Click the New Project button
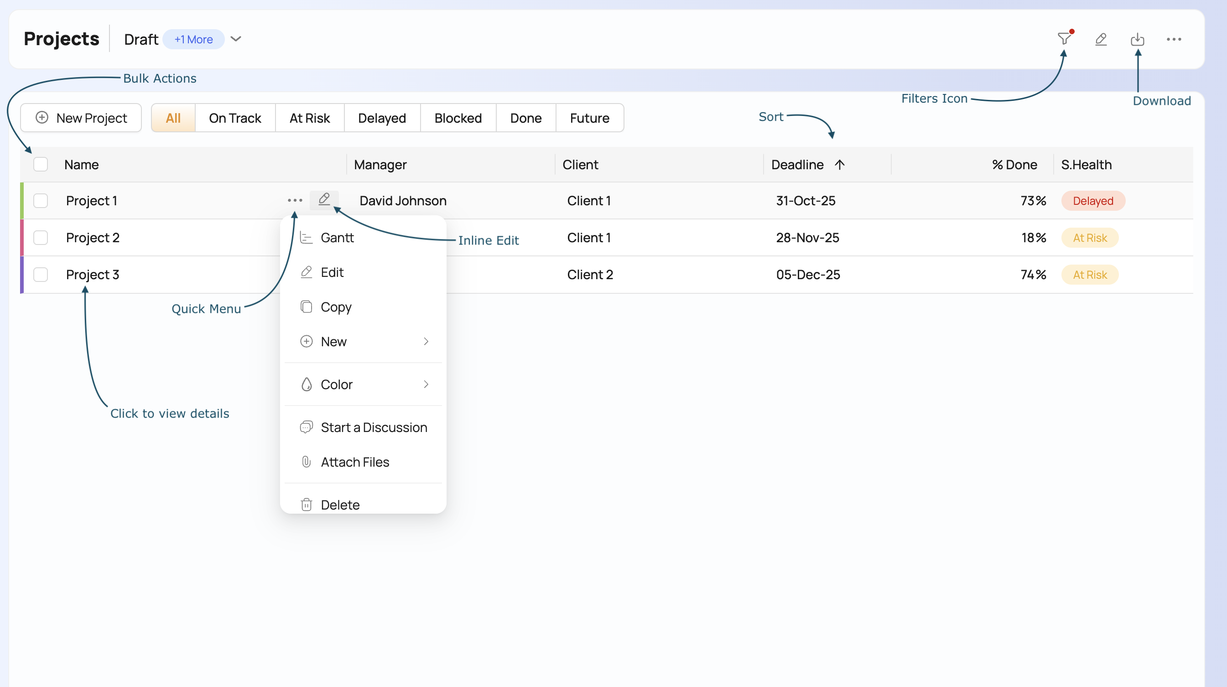Viewport: 1227px width, 687px height. 81,118
